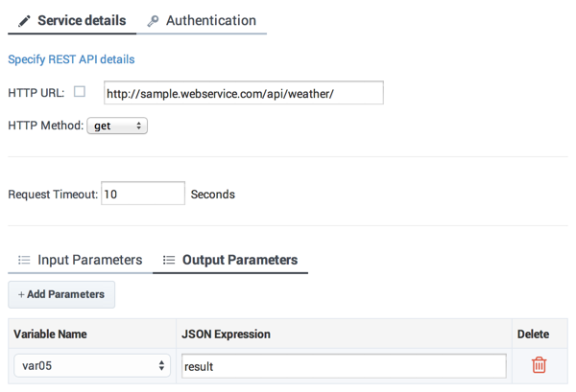Open the Input Parameters tab

tap(89, 260)
